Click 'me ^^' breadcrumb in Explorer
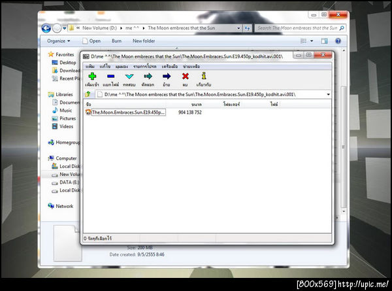 [x=132, y=28]
